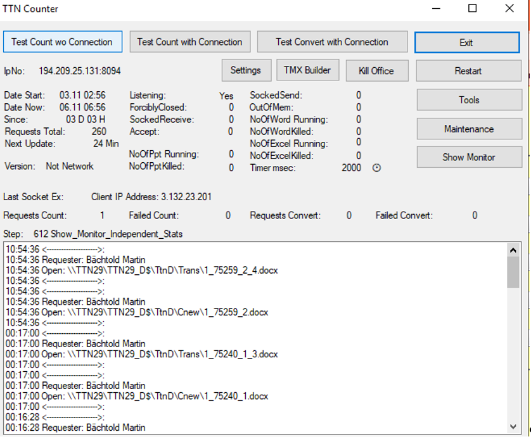Minimize the TTN Counter window
531x439 pixels.
coord(435,9)
